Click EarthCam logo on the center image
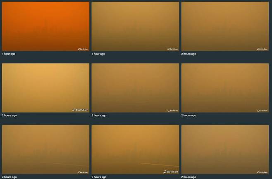The image size is (272, 179). (x=172, y=111)
